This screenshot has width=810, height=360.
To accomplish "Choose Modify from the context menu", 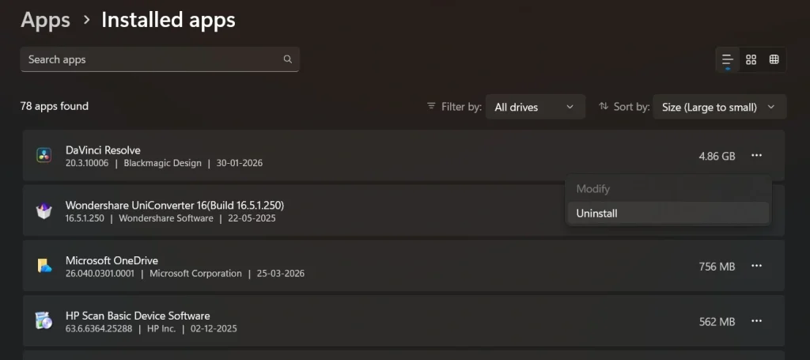I will 668,189.
